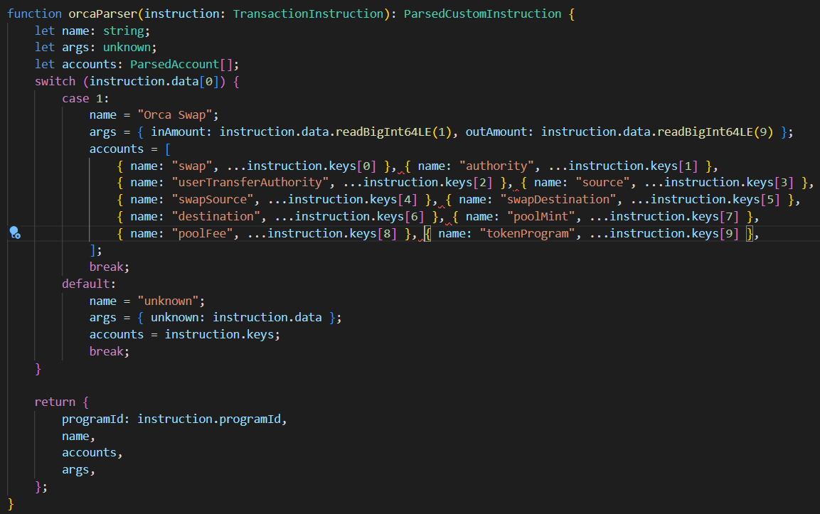This screenshot has height=514, width=820.
Task: Click the "Orca Swap" string literal
Action: click(172, 115)
